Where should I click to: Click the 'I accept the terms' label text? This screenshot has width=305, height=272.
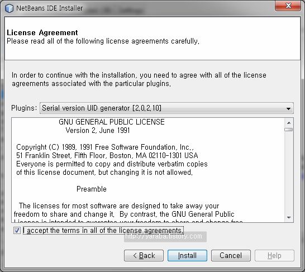(x=103, y=231)
